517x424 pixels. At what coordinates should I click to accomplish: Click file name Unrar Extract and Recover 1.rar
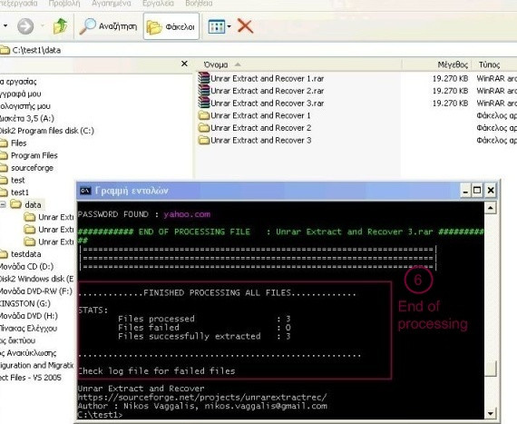(267, 78)
